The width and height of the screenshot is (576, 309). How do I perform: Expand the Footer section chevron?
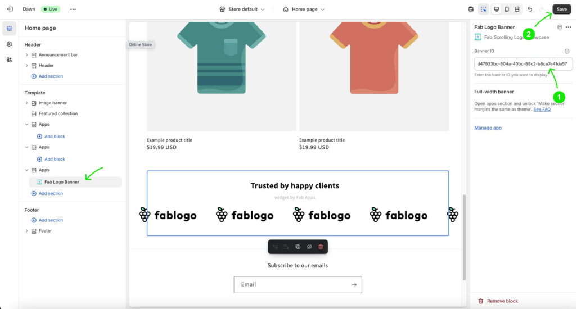point(27,231)
